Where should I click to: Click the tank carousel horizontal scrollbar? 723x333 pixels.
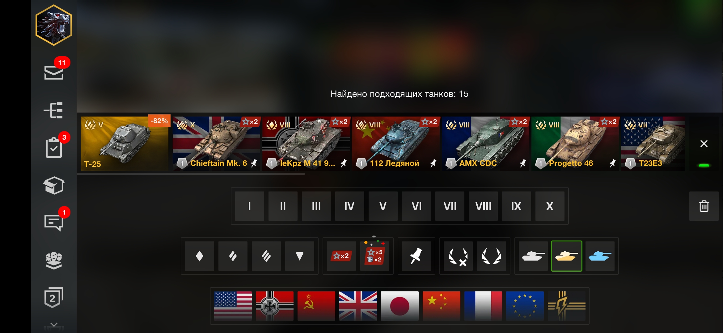pyautogui.click(x=191, y=174)
